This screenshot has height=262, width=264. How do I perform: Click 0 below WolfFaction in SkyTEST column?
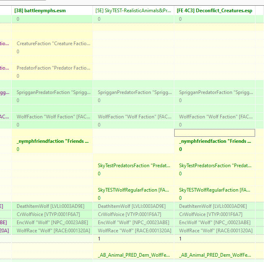[x=133, y=125]
